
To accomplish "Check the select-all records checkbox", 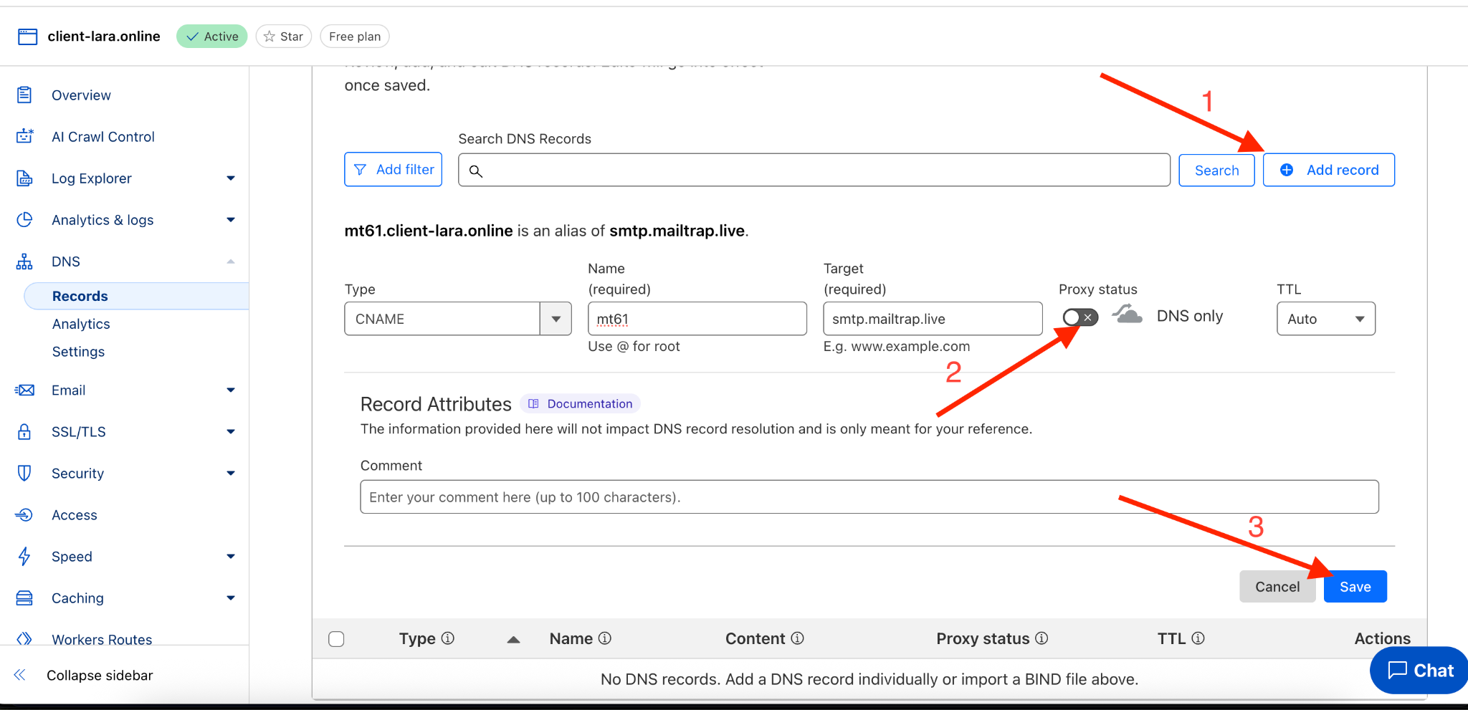I will click(x=336, y=639).
